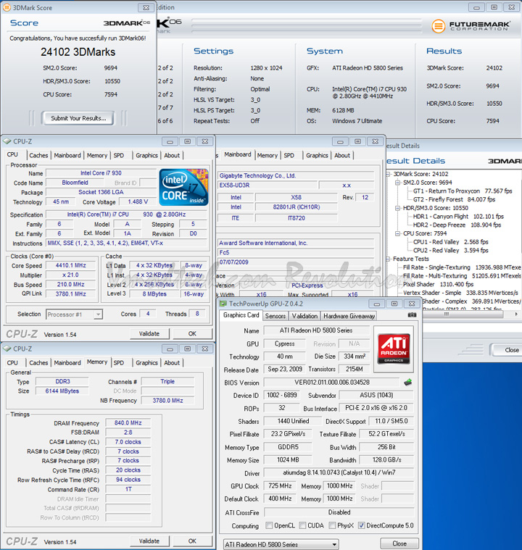Click the Core Speed 4410.1 MHz value
The image size is (522, 550).
(x=70, y=265)
